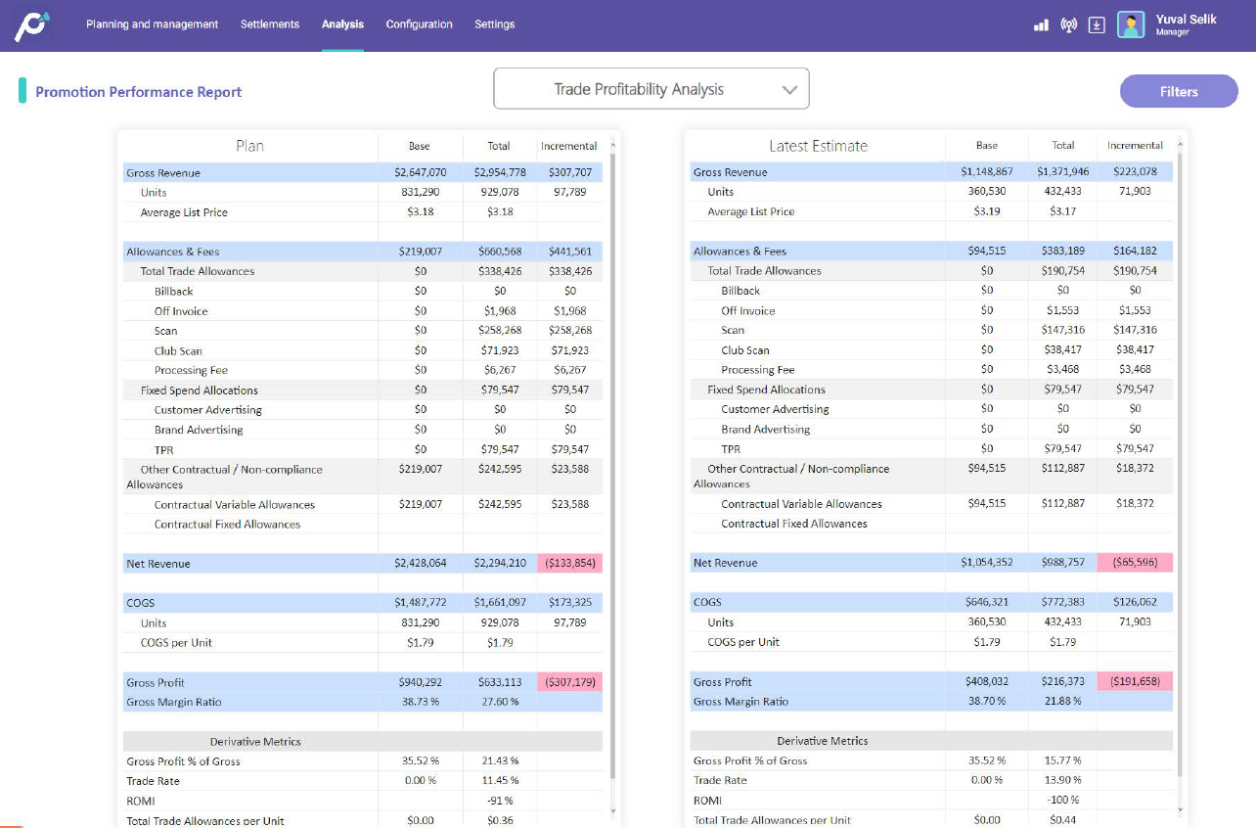Image resolution: width=1256 pixels, height=828 pixels.
Task: Open the broadcast antenna icon
Action: [1068, 24]
